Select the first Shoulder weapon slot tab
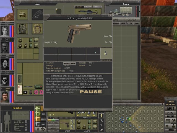This screenshot has width=177, height=133. (79, 7)
